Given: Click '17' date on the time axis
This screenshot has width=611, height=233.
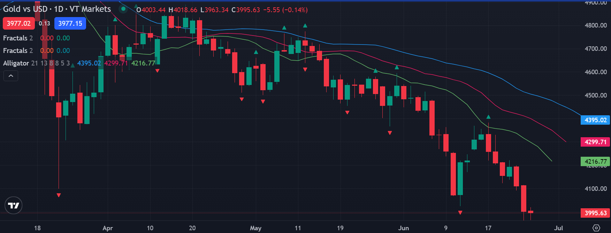Looking at the screenshot, I should tap(488, 228).
